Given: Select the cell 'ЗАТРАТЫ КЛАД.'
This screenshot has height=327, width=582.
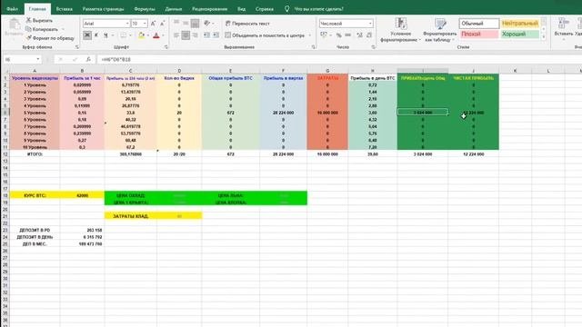Looking at the screenshot, I should 131,216.
